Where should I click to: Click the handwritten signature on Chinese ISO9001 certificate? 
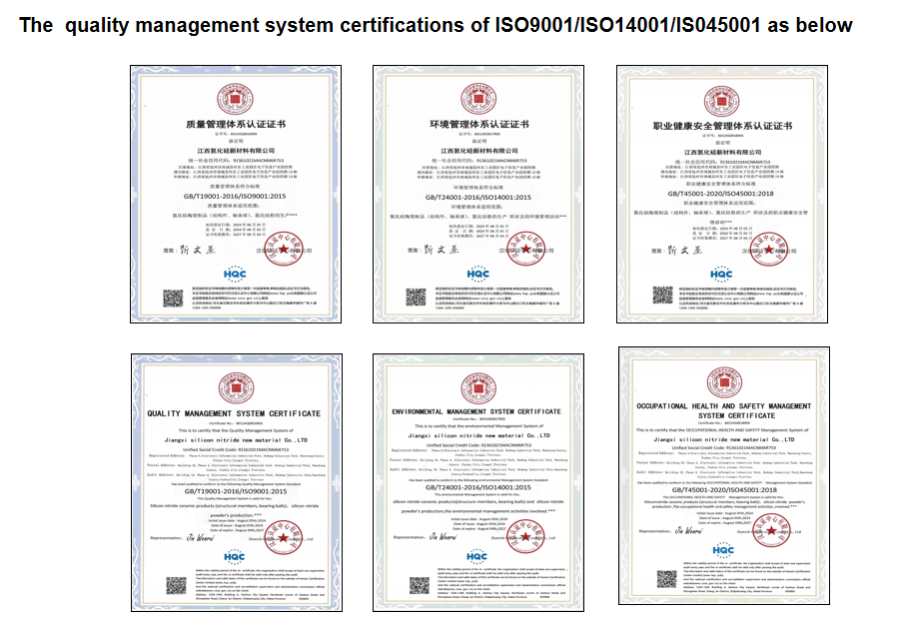pos(198,250)
